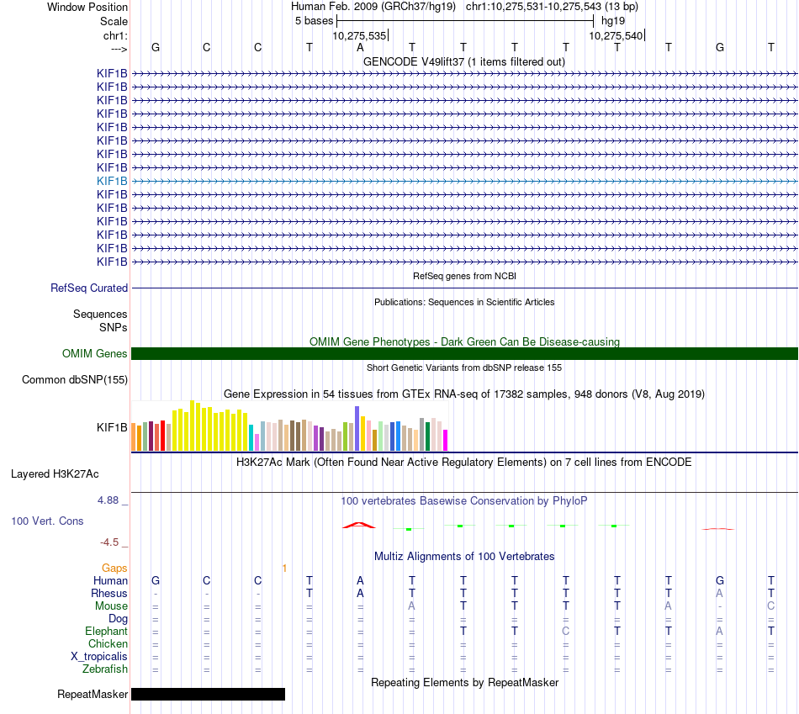
Task: Click the "10,275,540" coordinate marker
Action: pos(616,35)
